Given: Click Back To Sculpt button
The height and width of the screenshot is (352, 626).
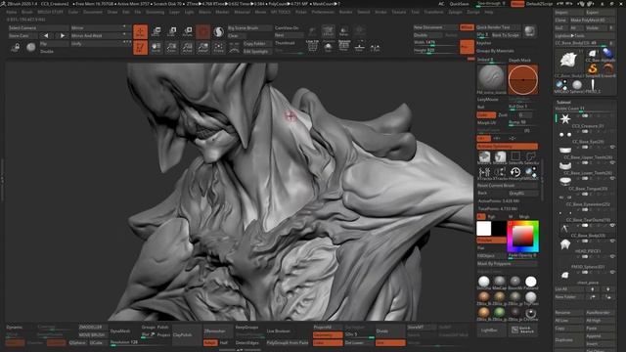Looking at the screenshot, I should point(505,35).
